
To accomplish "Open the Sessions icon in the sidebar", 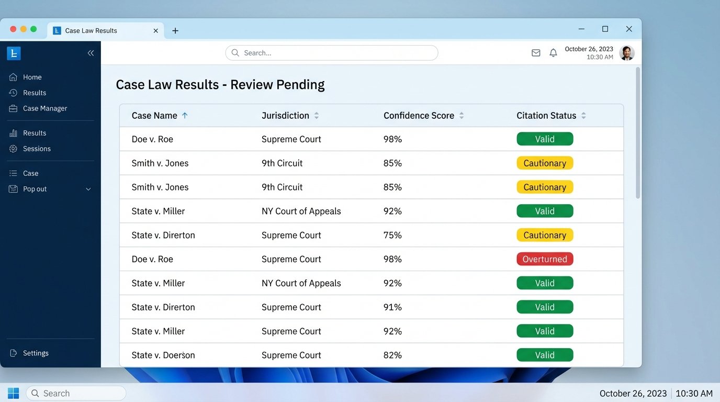I will coord(13,149).
